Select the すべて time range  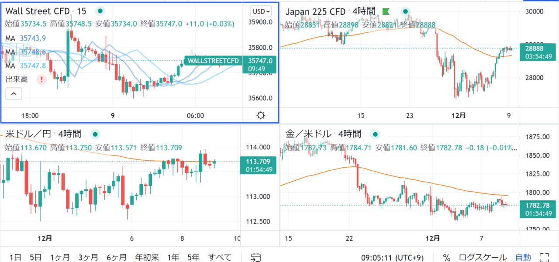pos(220,257)
